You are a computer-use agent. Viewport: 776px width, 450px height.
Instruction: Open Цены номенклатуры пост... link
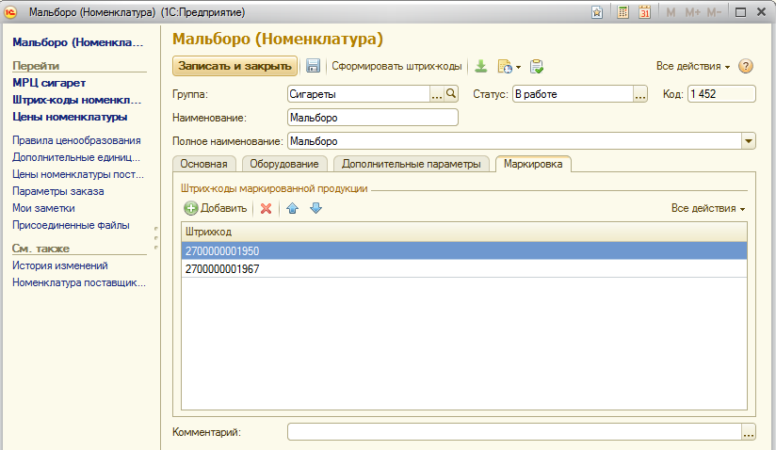pyautogui.click(x=78, y=174)
